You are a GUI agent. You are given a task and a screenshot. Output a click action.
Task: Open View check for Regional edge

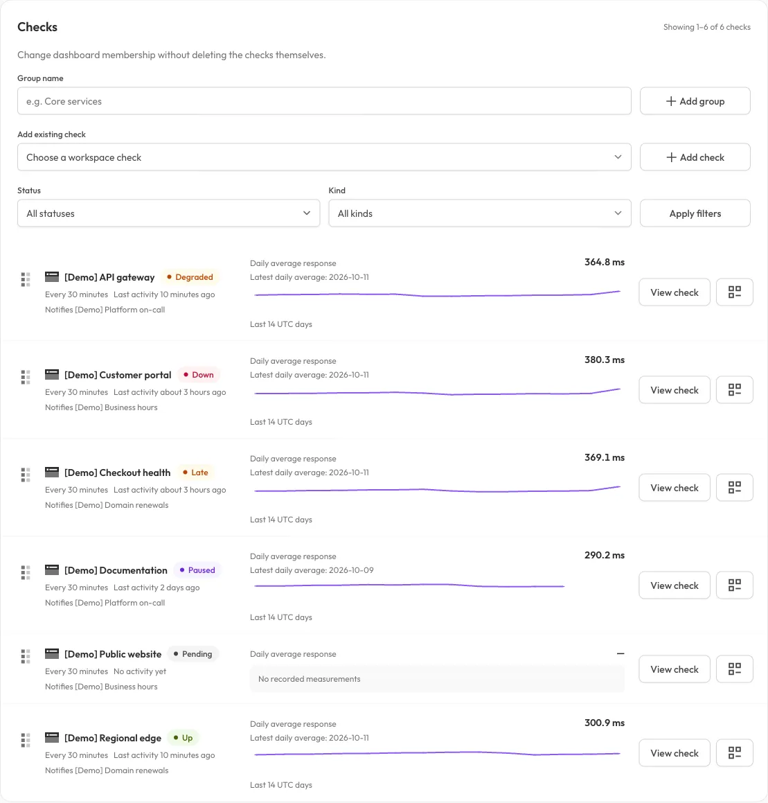coord(675,753)
